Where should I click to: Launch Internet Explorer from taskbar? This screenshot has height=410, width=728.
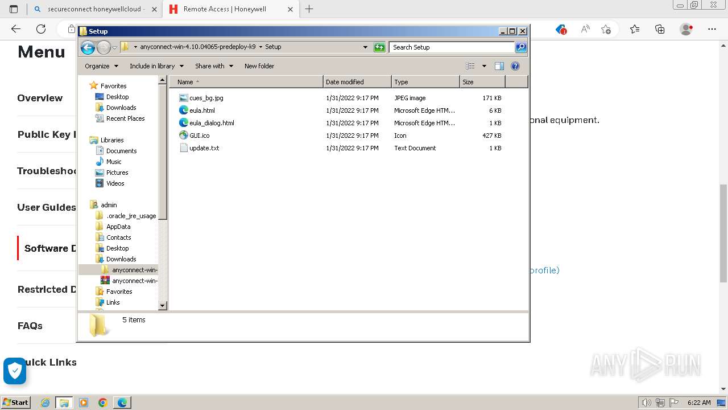45,403
